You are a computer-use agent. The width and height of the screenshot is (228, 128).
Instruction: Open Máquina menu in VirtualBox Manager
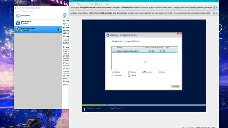point(25,11)
